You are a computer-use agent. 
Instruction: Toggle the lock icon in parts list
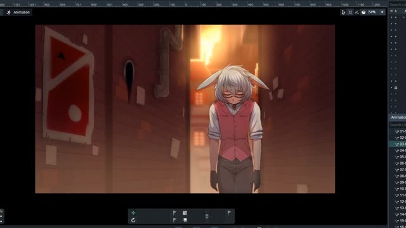(396, 88)
